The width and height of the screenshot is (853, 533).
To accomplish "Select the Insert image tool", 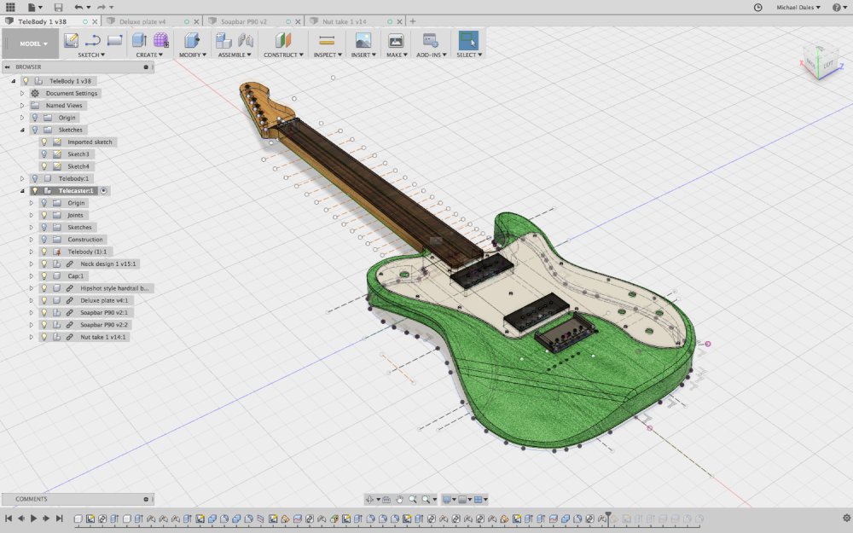I will pos(363,40).
